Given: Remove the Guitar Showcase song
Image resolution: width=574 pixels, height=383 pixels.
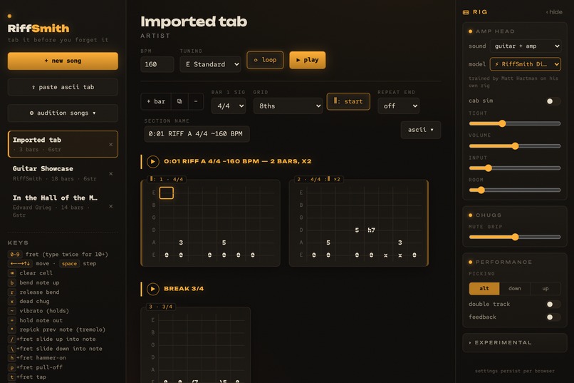Looking at the screenshot, I should coord(111,174).
